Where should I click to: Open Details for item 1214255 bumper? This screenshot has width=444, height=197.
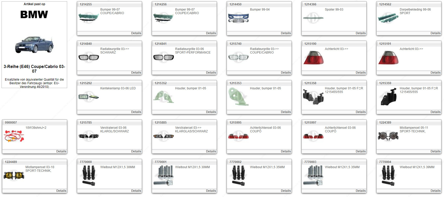point(136,33)
